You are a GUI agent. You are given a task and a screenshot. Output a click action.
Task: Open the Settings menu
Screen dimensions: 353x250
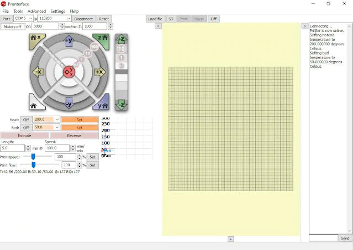point(57,11)
